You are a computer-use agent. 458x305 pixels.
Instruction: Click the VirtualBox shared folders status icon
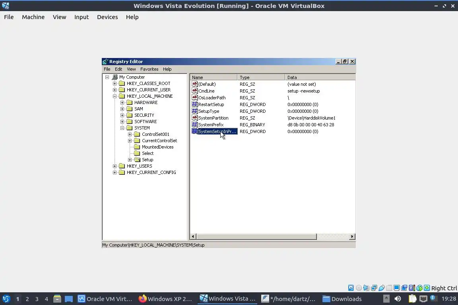[389, 288]
